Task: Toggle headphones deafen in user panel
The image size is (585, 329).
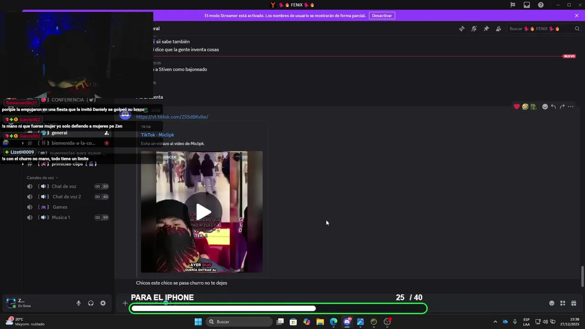Action: pyautogui.click(x=91, y=303)
